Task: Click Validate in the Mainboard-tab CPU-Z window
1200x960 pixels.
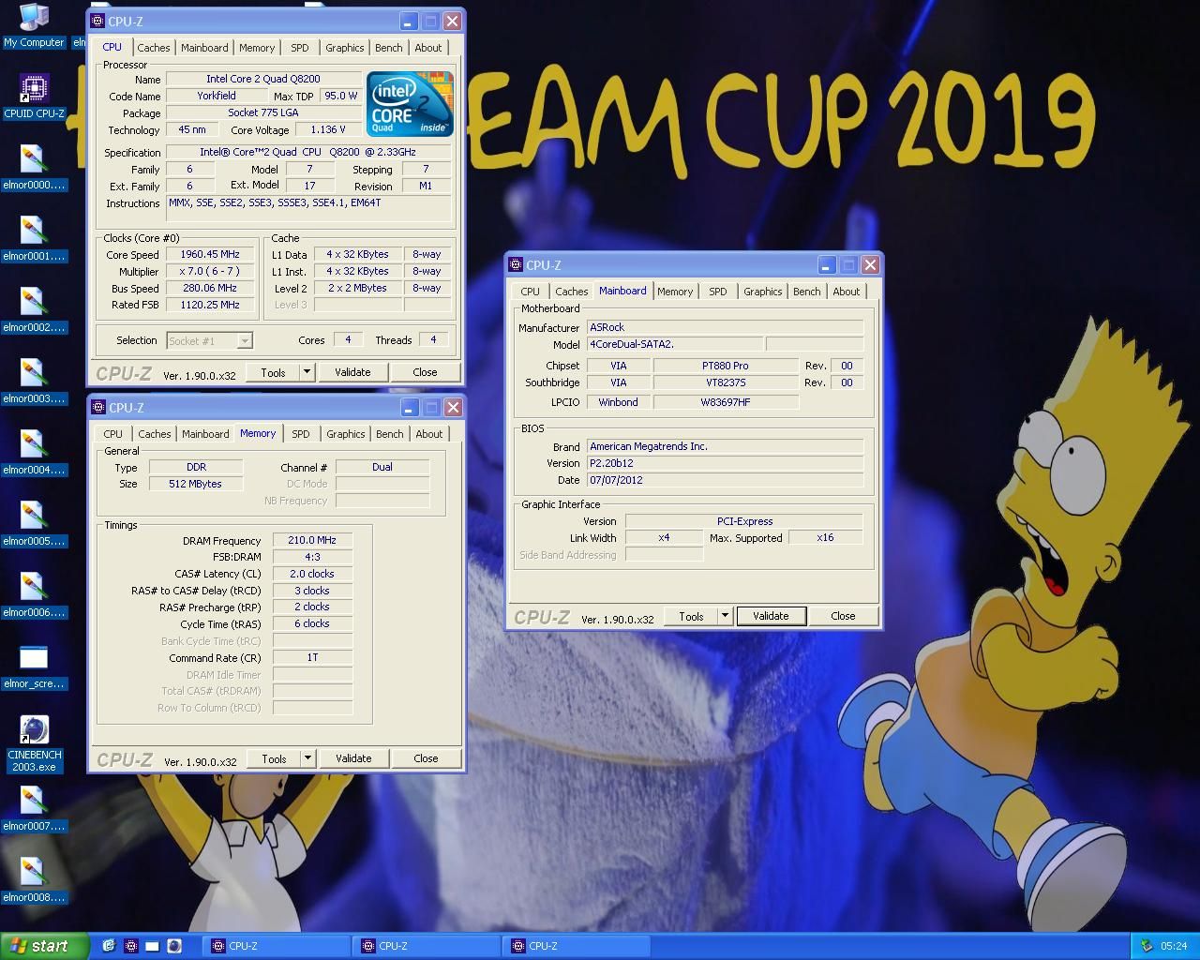Action: click(771, 616)
